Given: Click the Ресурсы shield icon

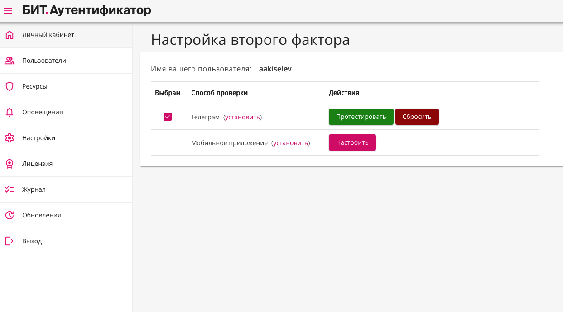Looking at the screenshot, I should tap(10, 86).
